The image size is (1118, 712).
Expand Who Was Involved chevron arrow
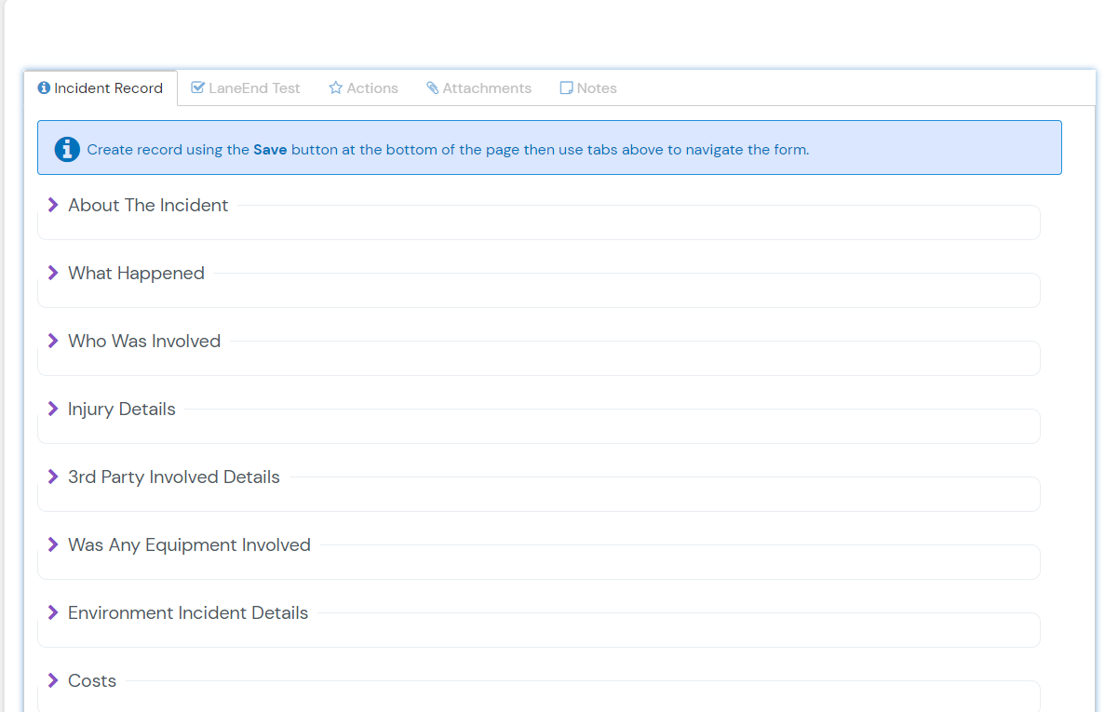[53, 341]
